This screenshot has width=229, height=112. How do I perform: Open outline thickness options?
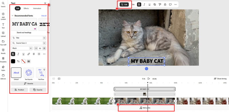coord(29,61)
